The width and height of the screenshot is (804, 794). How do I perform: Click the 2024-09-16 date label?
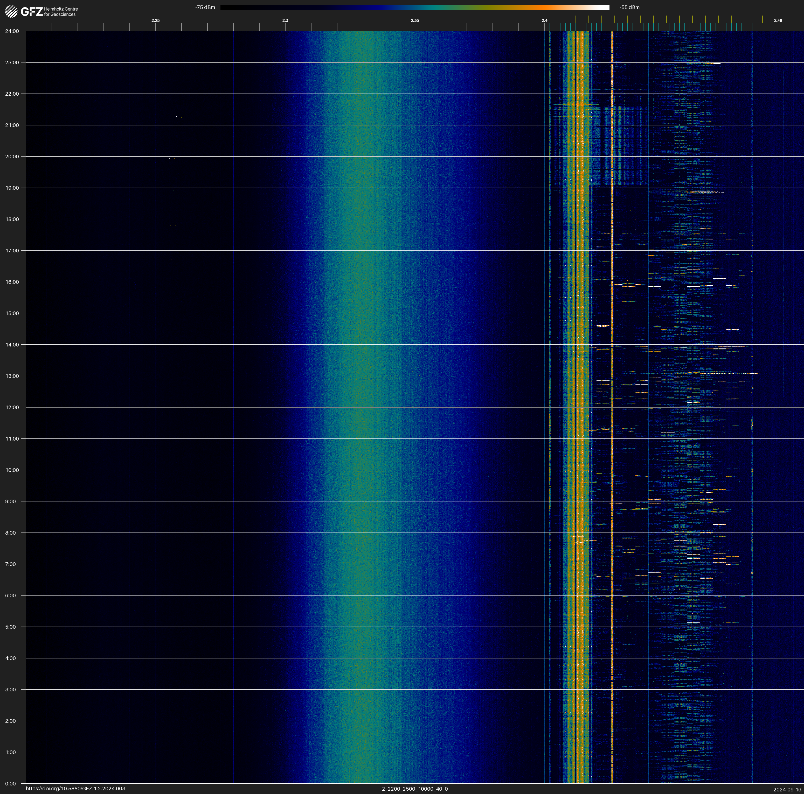click(787, 789)
